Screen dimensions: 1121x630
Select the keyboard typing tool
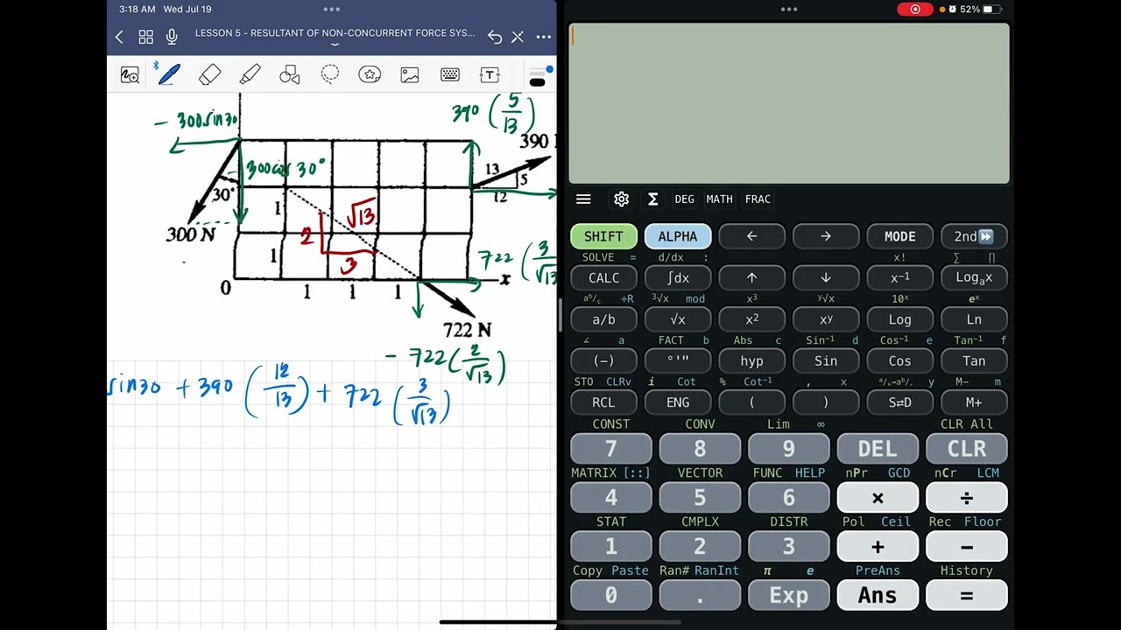pyautogui.click(x=450, y=75)
